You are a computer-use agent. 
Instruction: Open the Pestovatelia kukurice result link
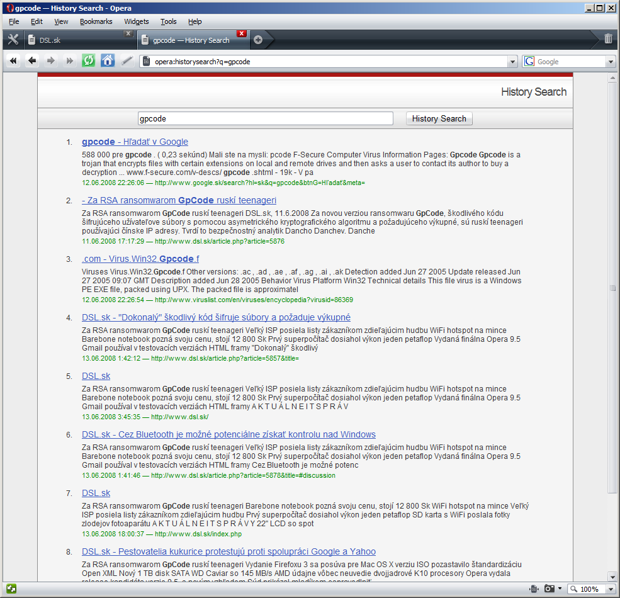[228, 551]
